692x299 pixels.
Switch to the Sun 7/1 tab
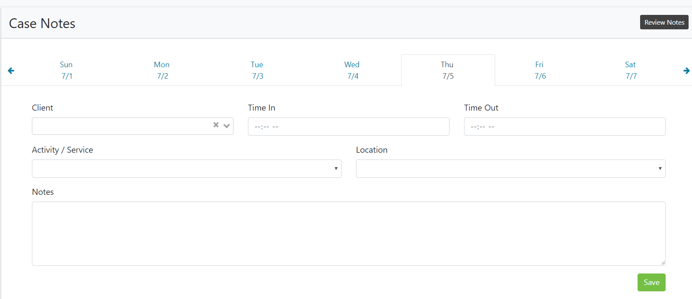coord(66,70)
